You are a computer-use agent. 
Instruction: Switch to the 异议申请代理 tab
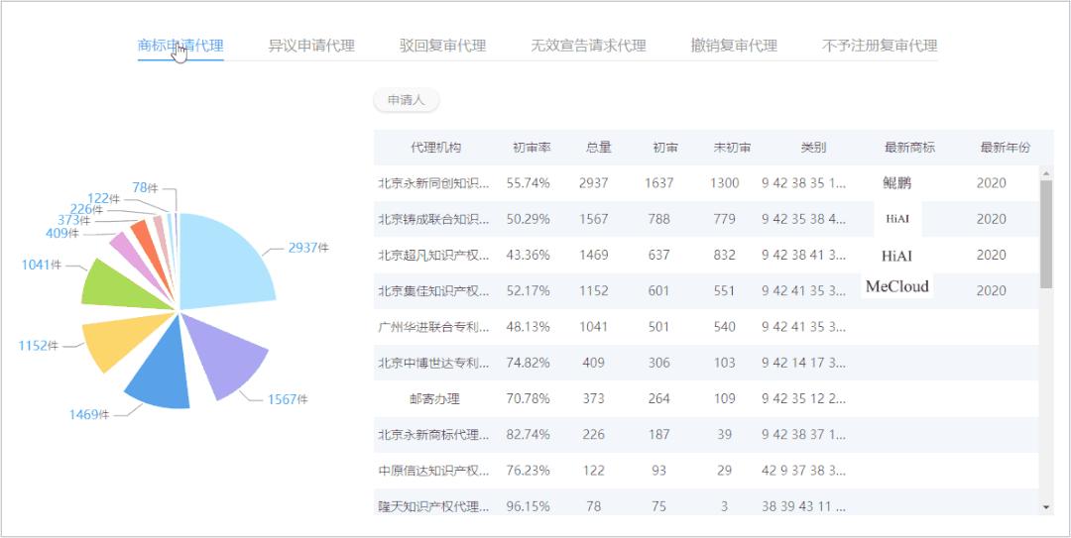pos(311,46)
